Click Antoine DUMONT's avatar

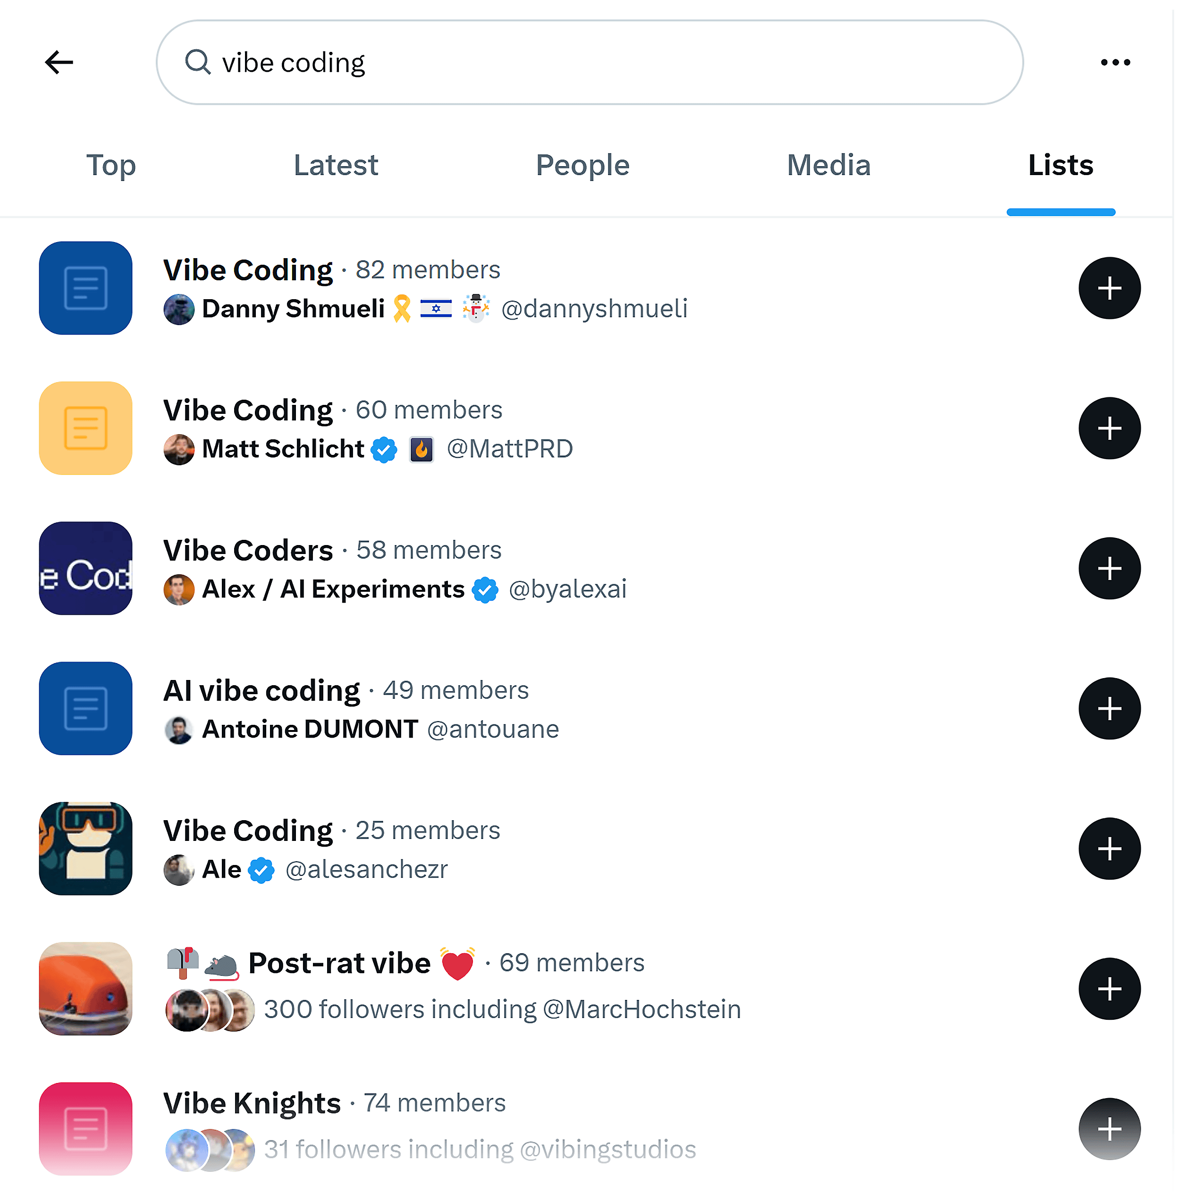pos(178,729)
